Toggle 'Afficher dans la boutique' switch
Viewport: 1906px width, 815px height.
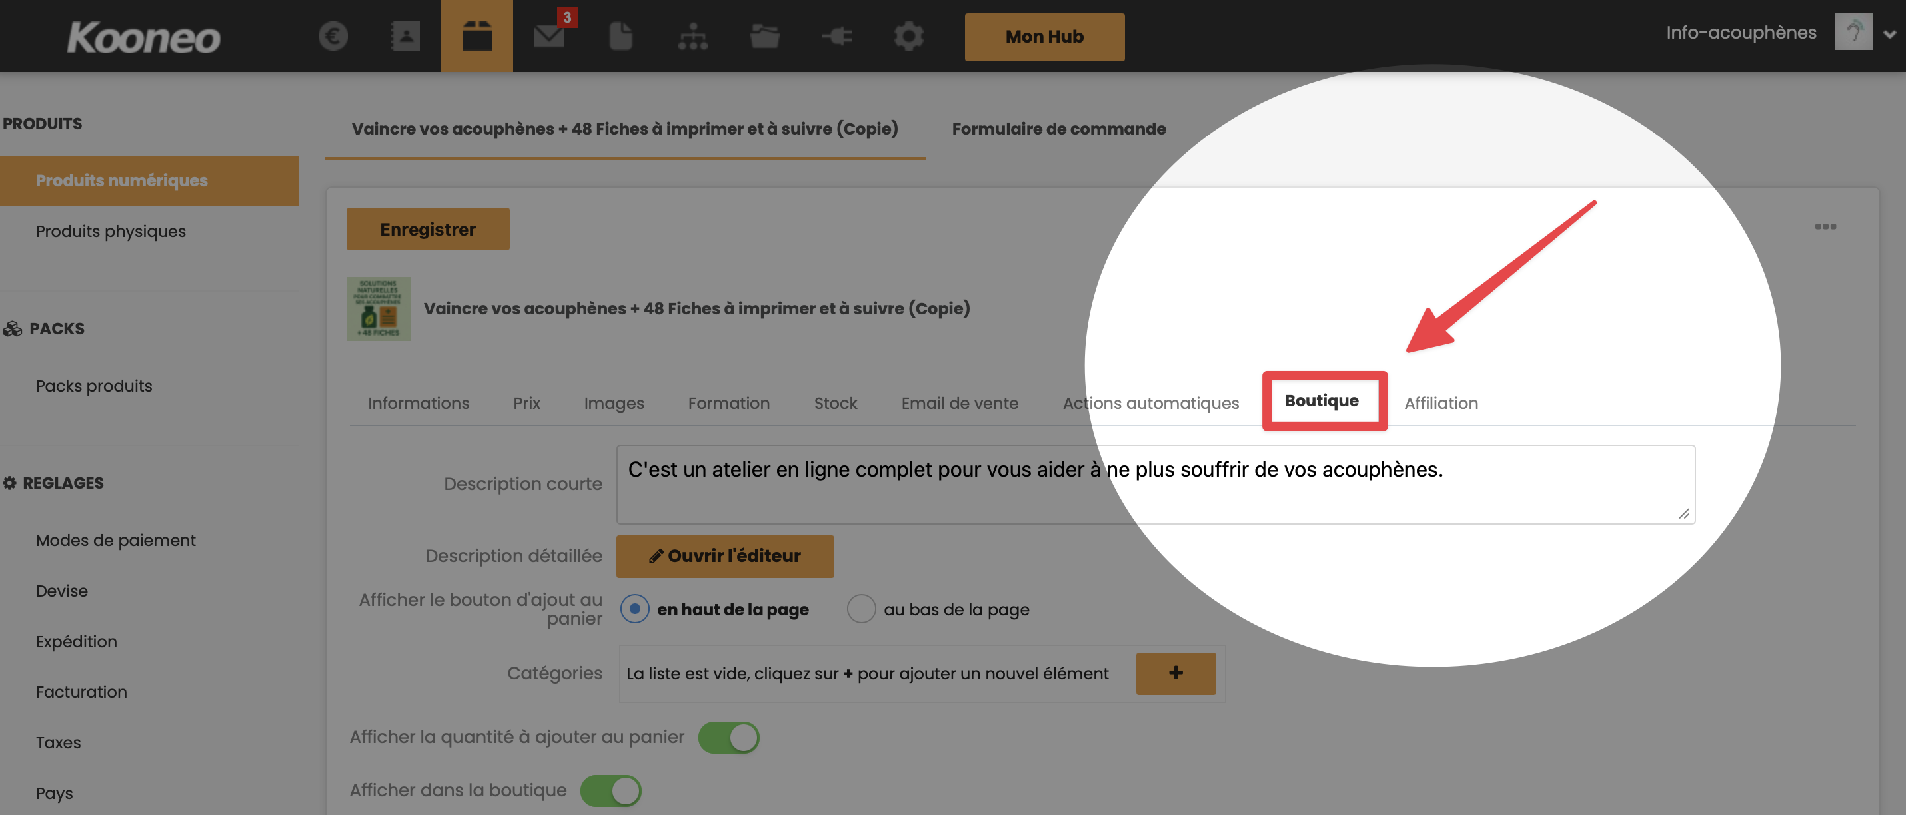610,790
